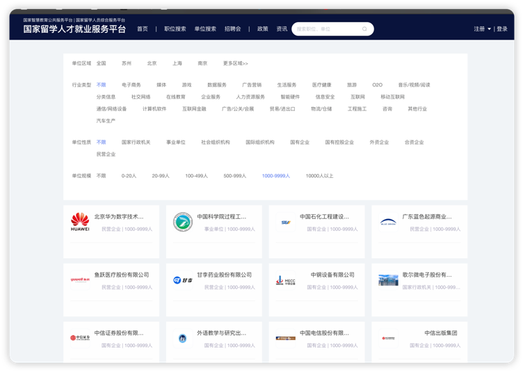Click the 登录 link

click(x=502, y=29)
